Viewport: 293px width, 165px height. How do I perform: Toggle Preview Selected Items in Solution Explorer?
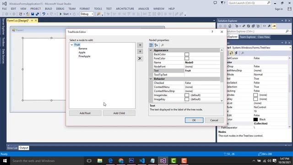click(x=274, y=26)
